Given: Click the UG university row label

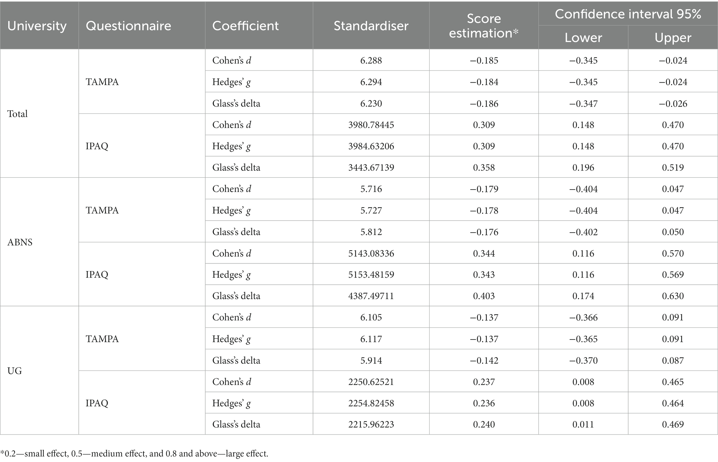Looking at the screenshot, I should point(15,371).
